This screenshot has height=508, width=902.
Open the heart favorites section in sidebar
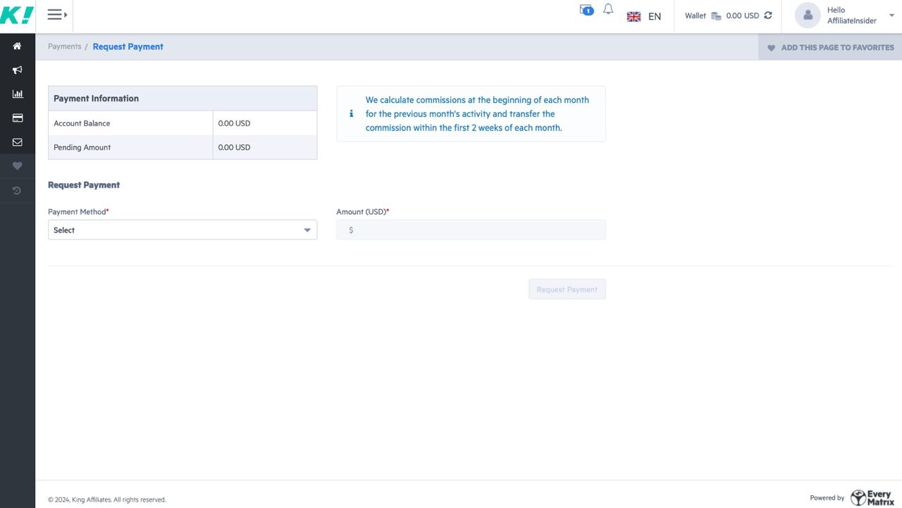pyautogui.click(x=18, y=166)
